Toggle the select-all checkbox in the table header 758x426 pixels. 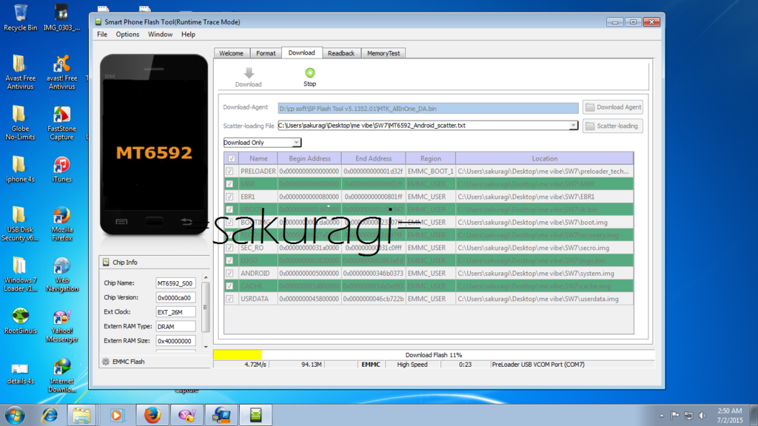click(232, 158)
